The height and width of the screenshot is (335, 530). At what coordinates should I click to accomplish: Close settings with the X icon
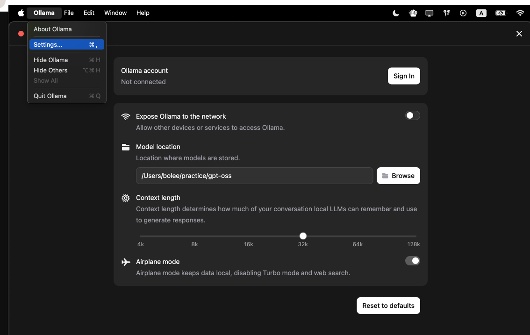tap(519, 34)
